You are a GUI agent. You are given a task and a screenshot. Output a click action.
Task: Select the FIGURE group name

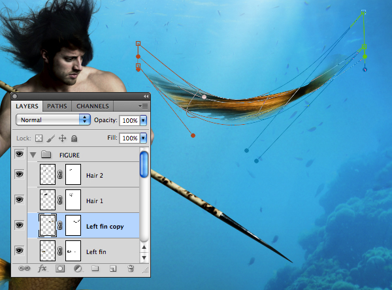(69, 155)
